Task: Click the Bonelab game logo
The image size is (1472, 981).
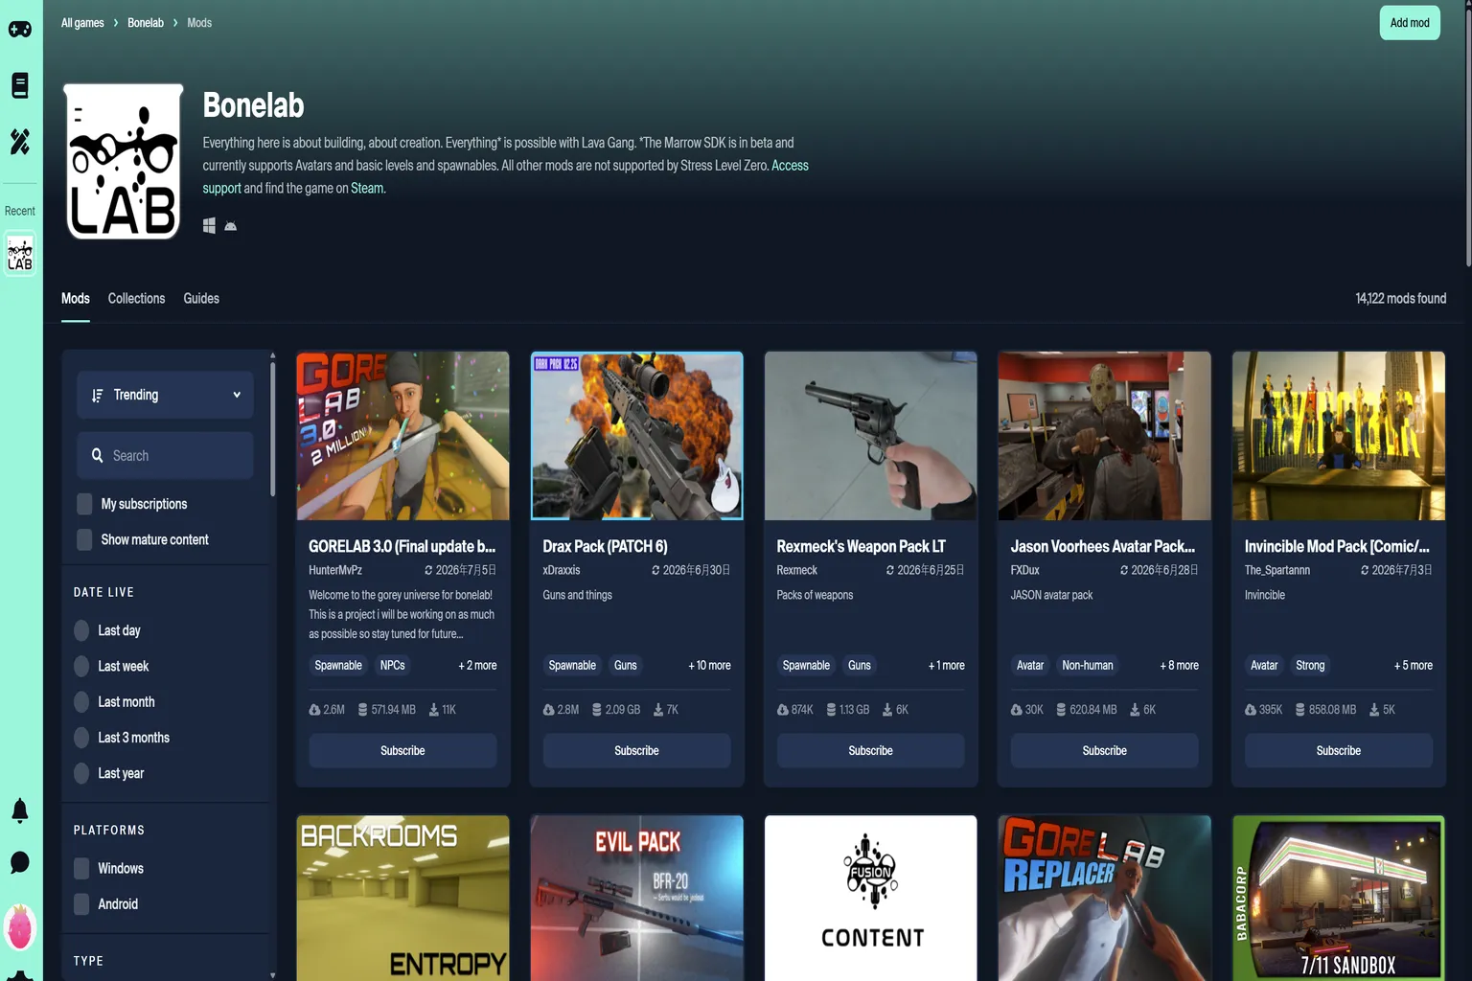Action: pos(123,161)
